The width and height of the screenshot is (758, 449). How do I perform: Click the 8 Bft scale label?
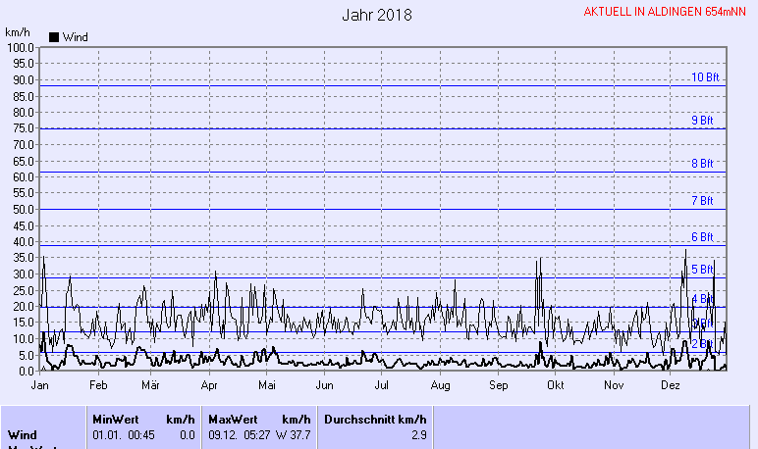(x=701, y=164)
